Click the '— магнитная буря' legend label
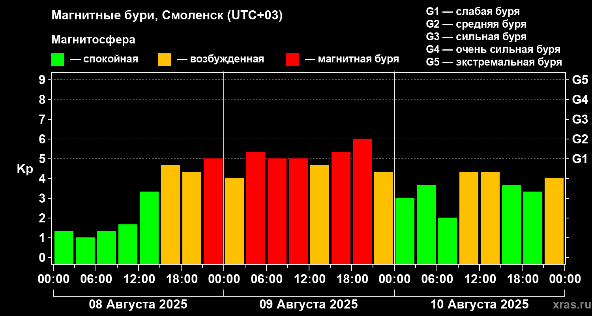Image resolution: width=592 pixels, height=316 pixels. (x=352, y=59)
